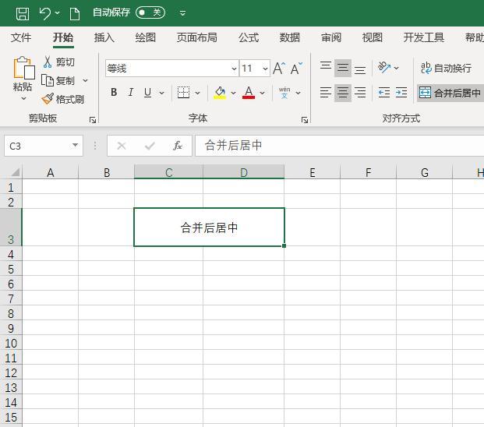Expand the font name dropdown

click(233, 69)
